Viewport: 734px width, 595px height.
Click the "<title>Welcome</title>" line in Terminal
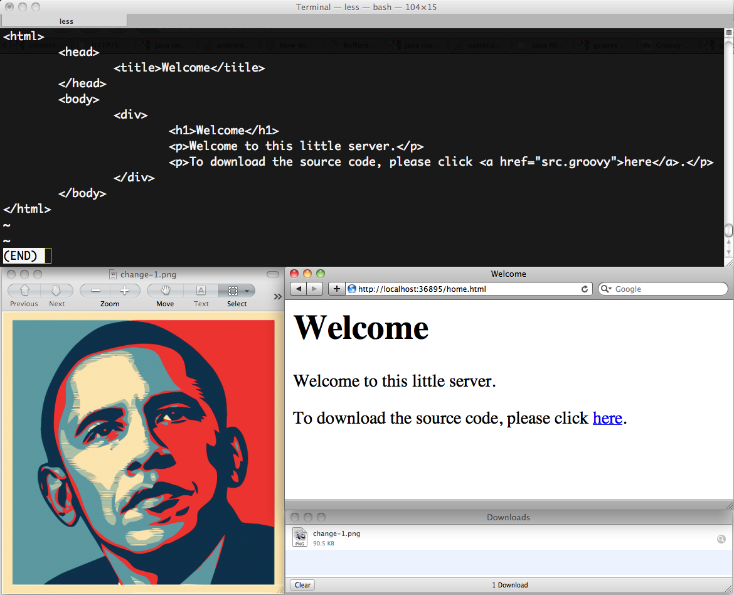[189, 67]
